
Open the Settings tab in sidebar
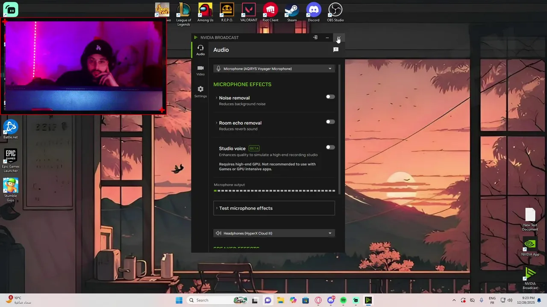coord(200,92)
